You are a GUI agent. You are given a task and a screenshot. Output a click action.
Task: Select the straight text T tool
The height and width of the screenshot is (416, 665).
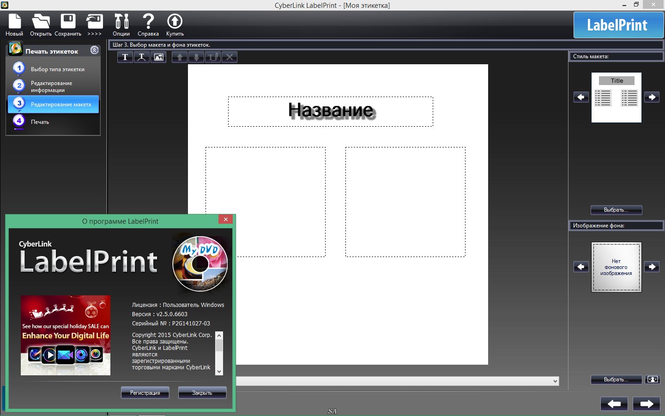125,57
